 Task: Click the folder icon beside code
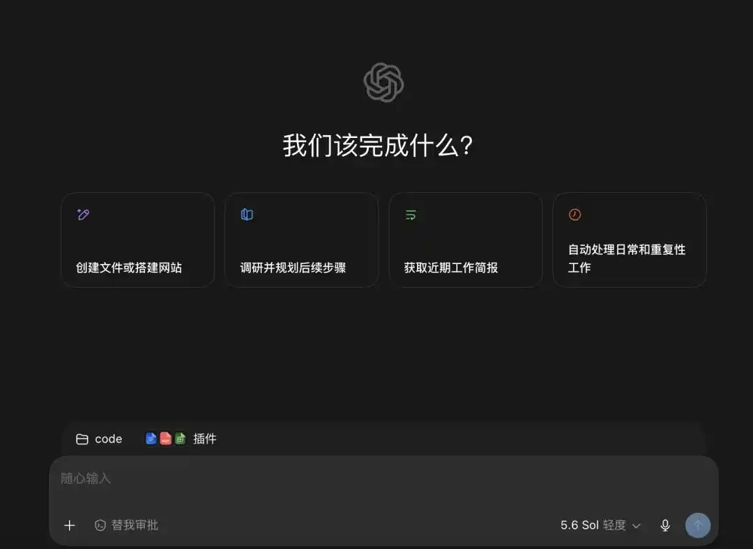pos(82,439)
